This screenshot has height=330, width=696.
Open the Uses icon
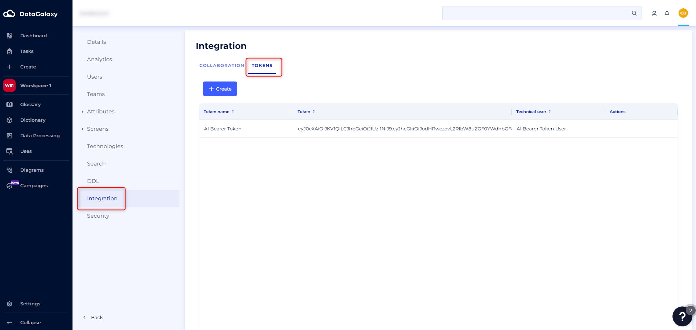point(9,151)
